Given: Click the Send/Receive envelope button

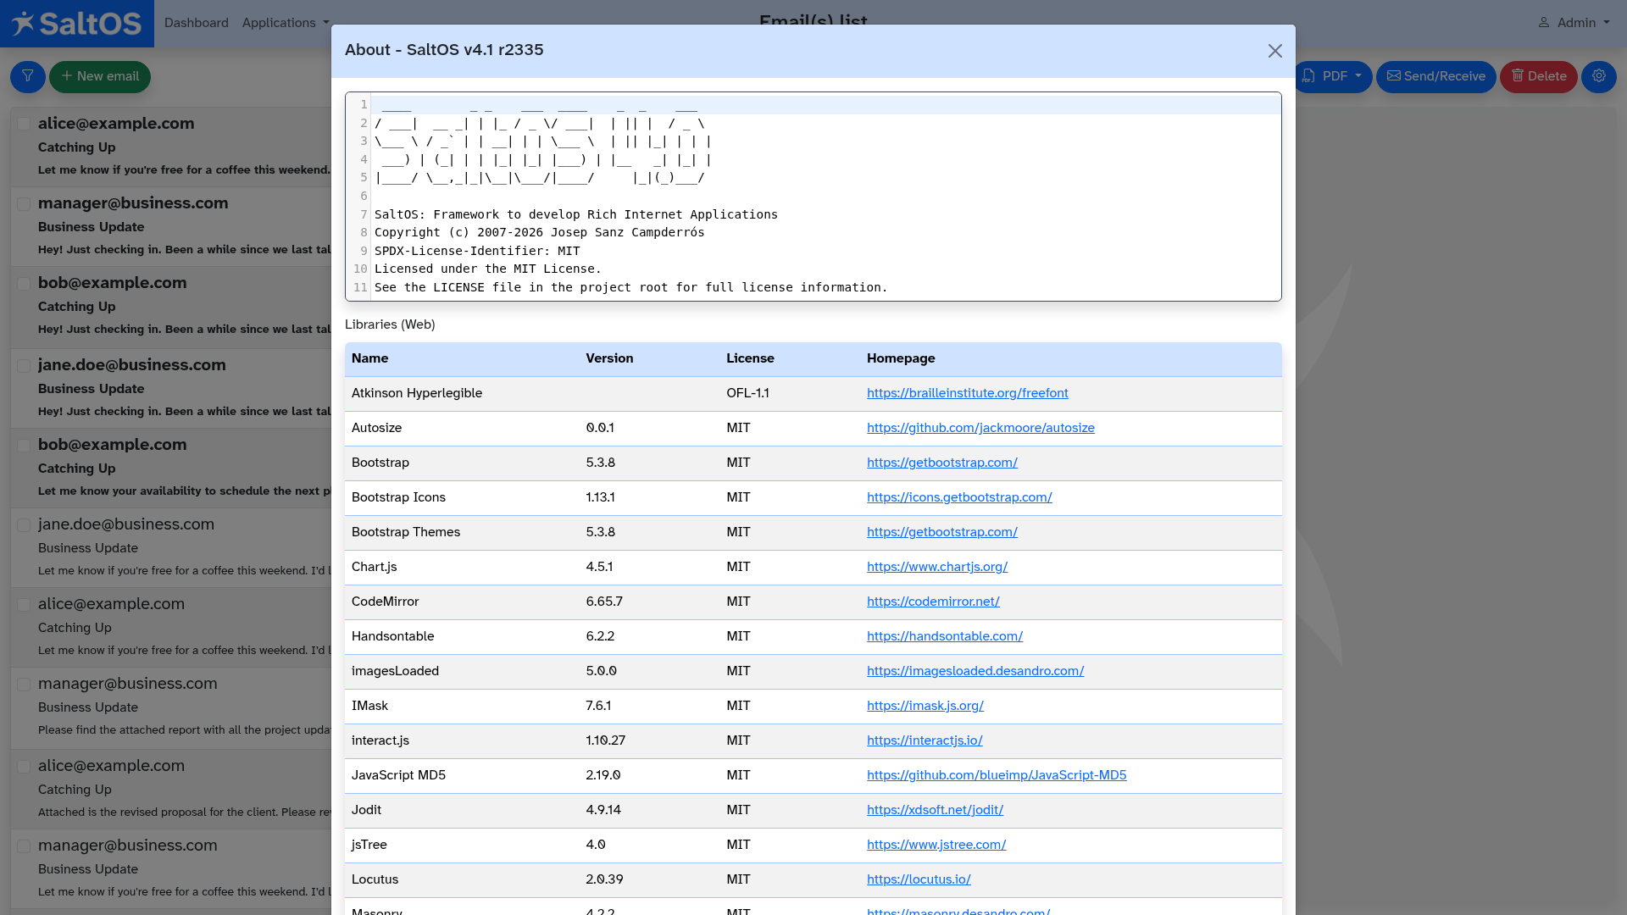Looking at the screenshot, I should [1435, 76].
